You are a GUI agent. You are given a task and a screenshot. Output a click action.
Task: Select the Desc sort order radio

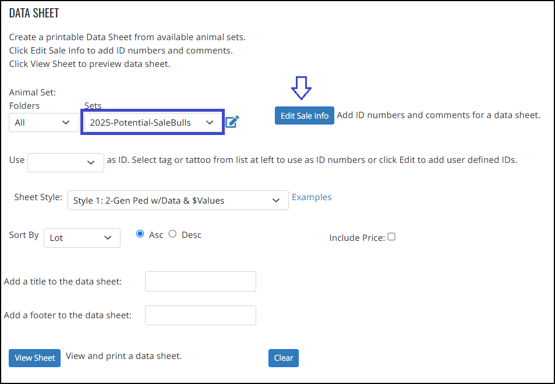point(172,234)
